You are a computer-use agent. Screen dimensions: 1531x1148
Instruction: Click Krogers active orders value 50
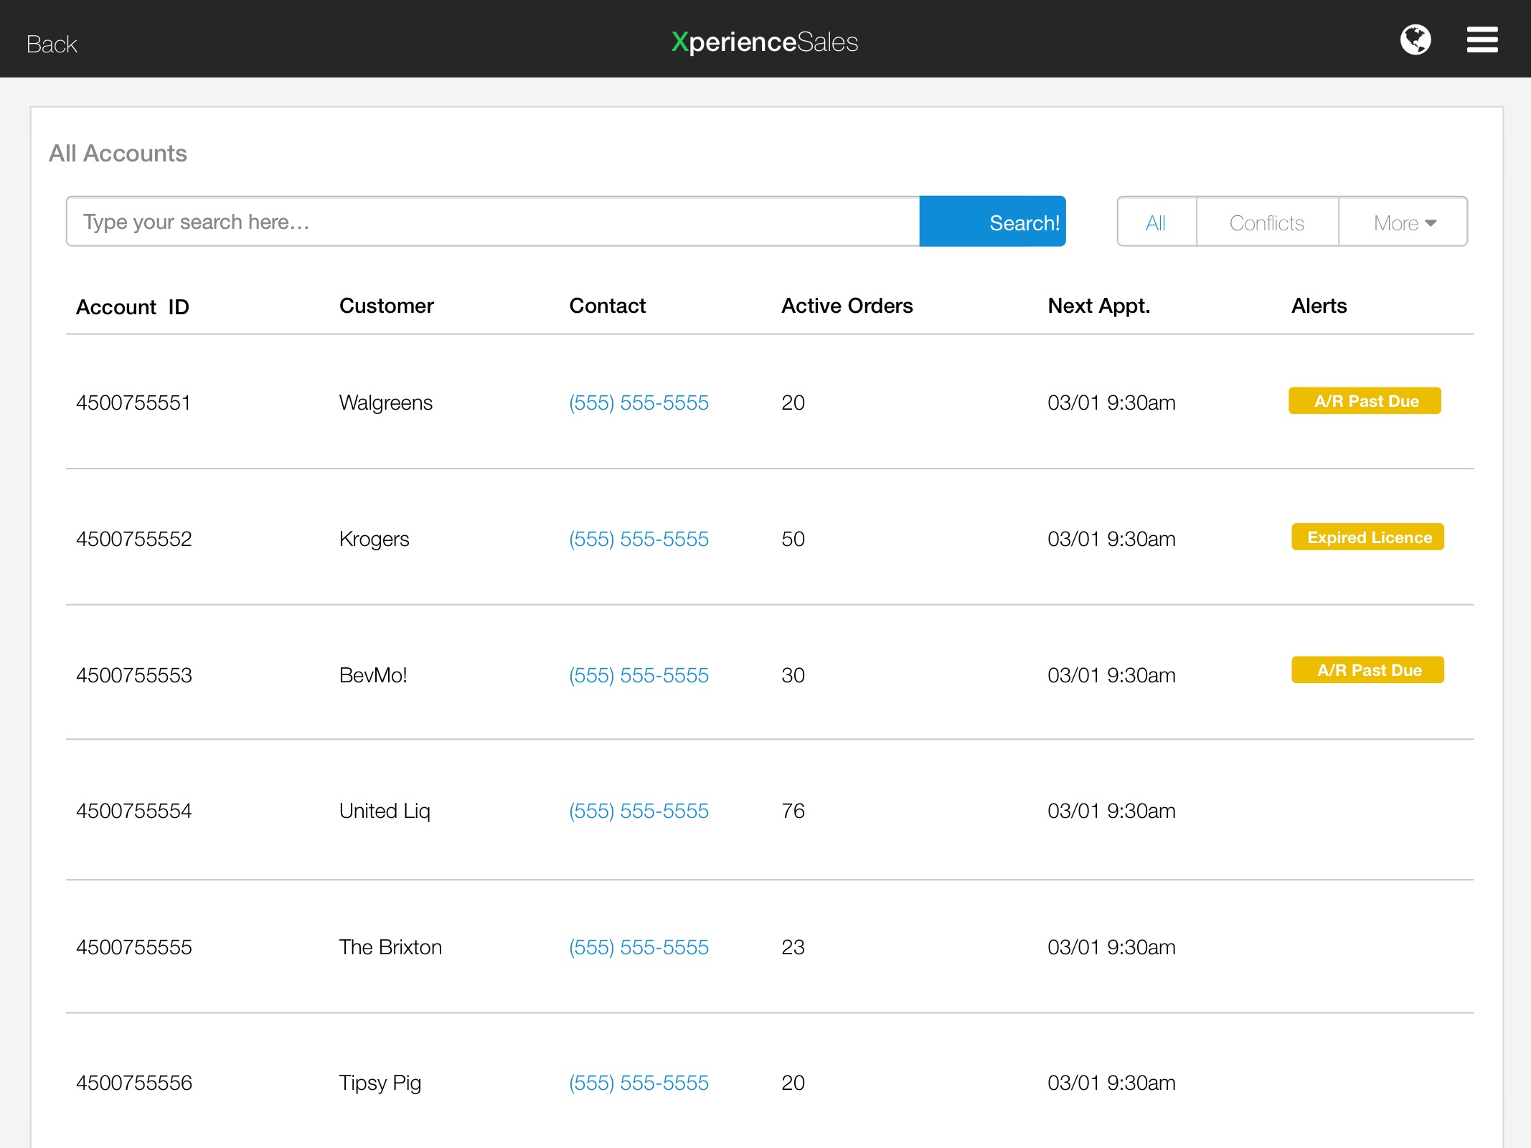(x=793, y=539)
